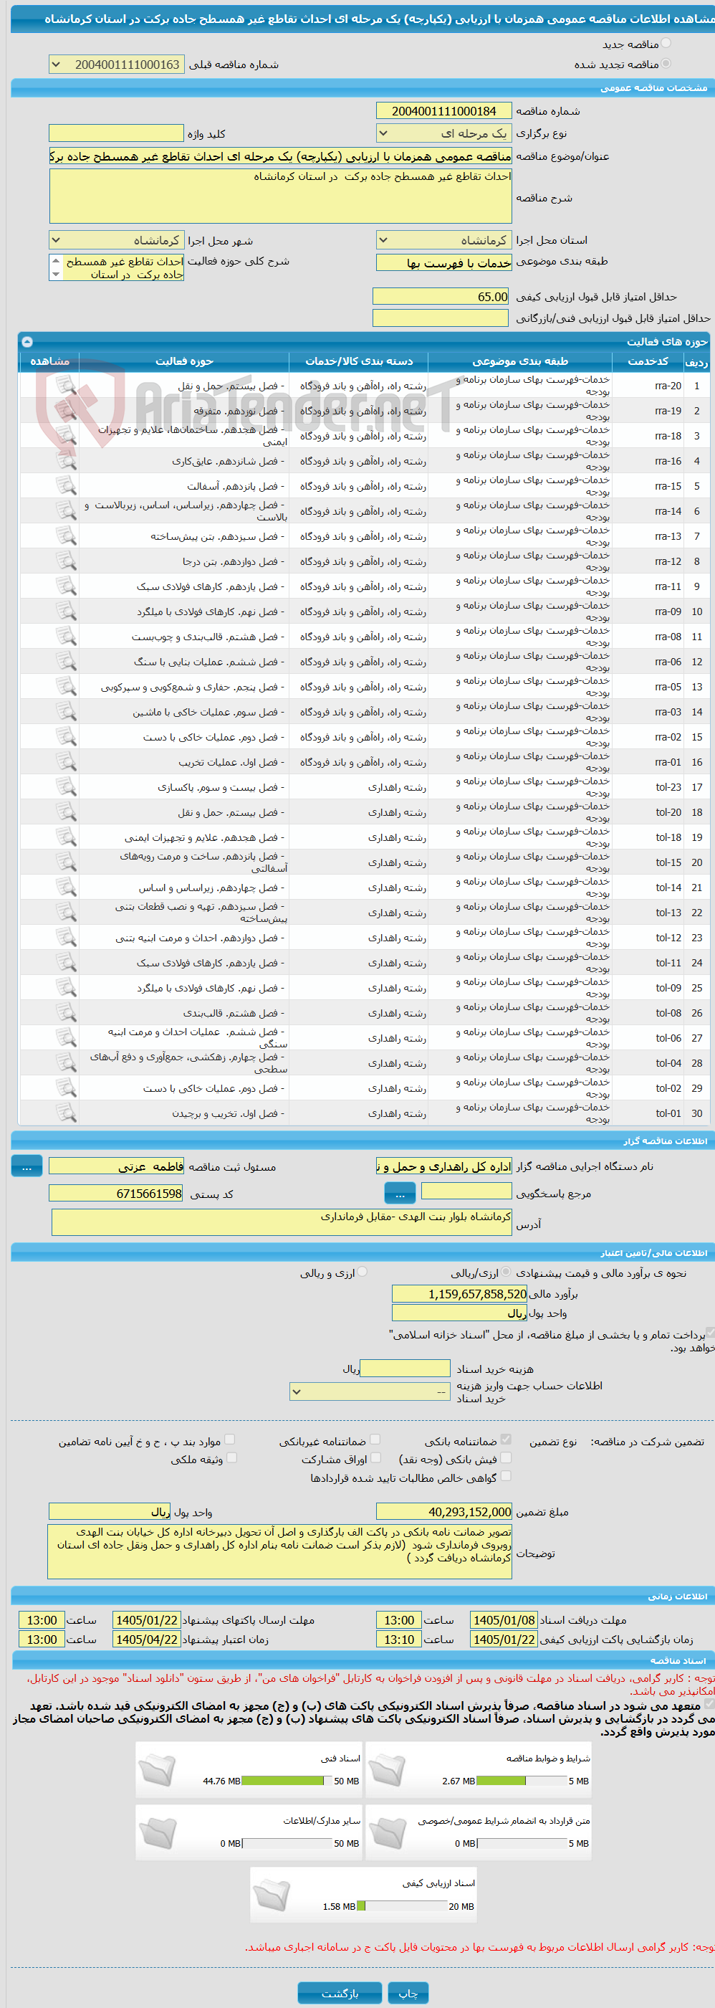715x2008 pixels.
Task: Select the مناقصه جدید radio button
Action: [665, 44]
